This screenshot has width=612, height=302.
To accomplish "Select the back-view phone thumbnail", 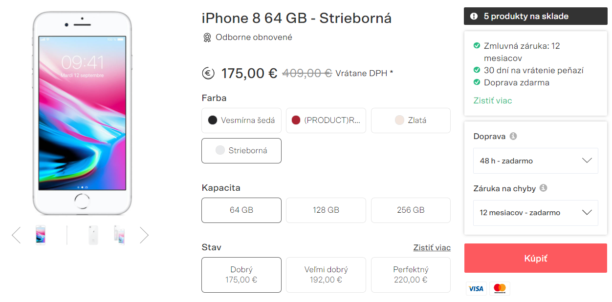I will pos(93,235).
